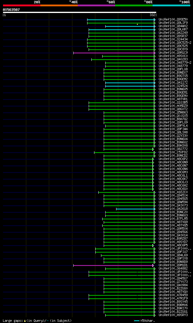Click the cyan alignment bar for Q42618
Viewport: 193px width, 323px height.
(x=136, y=209)
